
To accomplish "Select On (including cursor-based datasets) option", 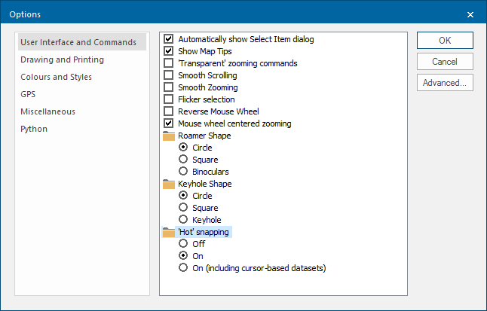I will (x=183, y=268).
